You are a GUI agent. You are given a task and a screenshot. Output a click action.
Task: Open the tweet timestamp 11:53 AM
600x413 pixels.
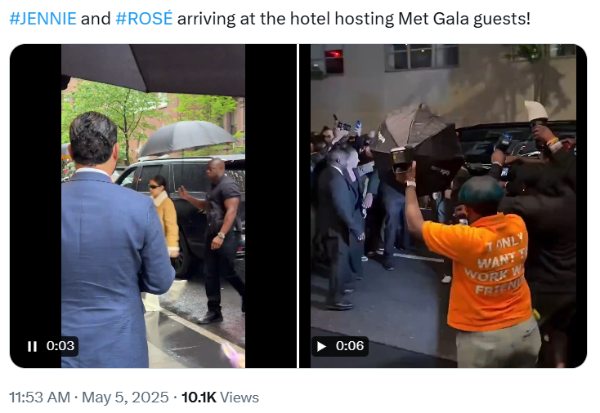tap(40, 397)
